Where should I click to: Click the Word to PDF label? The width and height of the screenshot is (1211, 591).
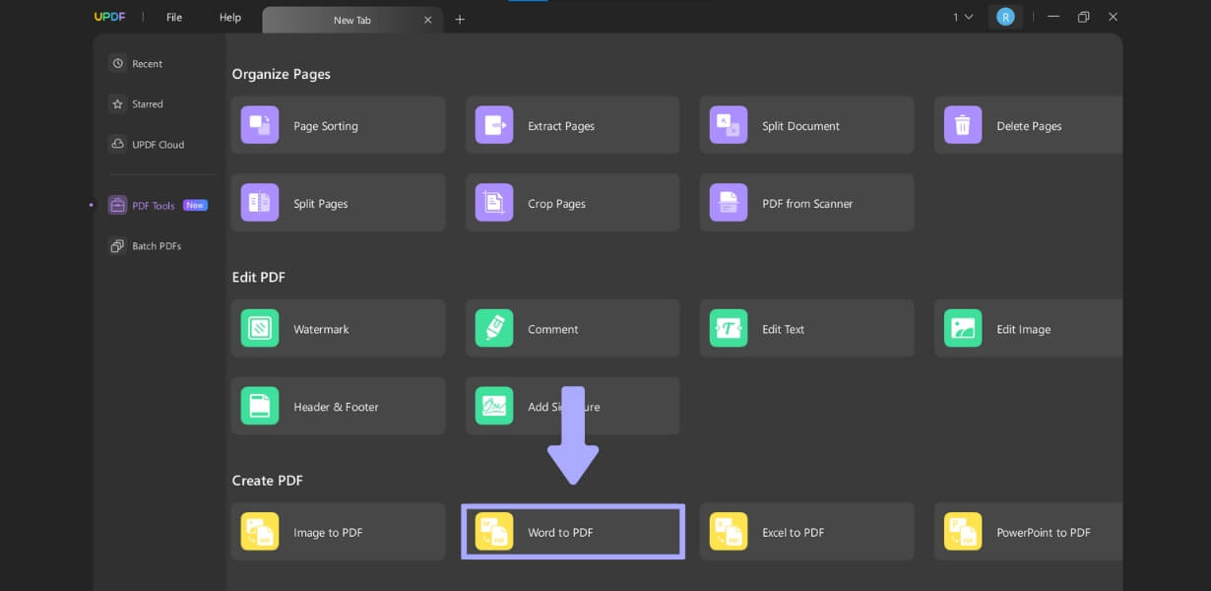point(560,533)
